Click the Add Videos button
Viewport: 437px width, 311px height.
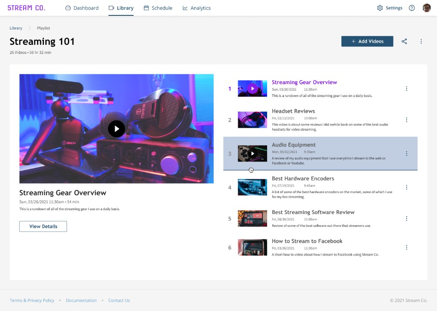click(x=367, y=41)
